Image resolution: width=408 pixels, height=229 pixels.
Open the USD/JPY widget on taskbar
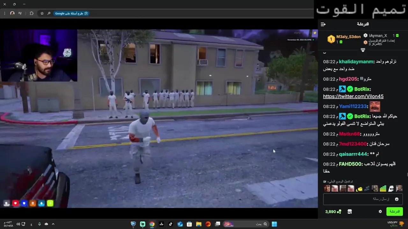pyautogui.click(x=395, y=224)
